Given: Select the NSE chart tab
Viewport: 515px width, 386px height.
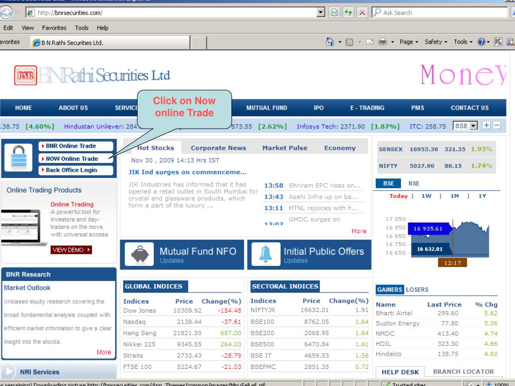Looking at the screenshot, I should 413,183.
